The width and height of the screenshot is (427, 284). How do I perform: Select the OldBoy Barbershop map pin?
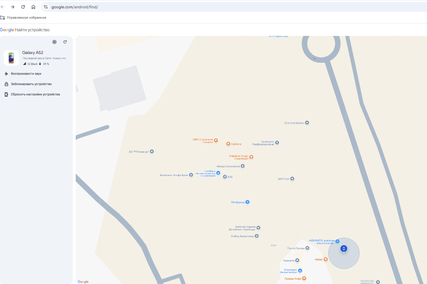257,236
